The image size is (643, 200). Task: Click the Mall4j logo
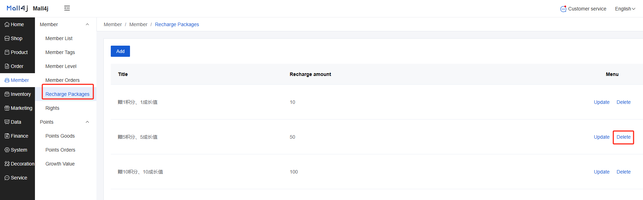point(17,8)
